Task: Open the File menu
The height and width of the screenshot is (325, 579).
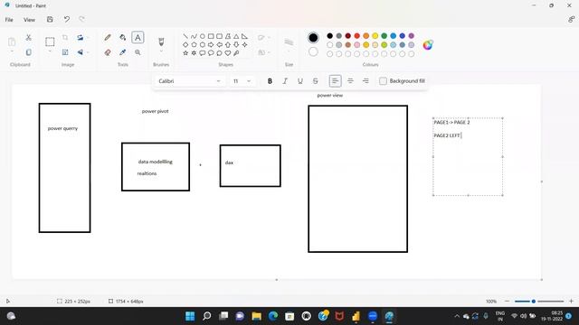Action: [9, 20]
